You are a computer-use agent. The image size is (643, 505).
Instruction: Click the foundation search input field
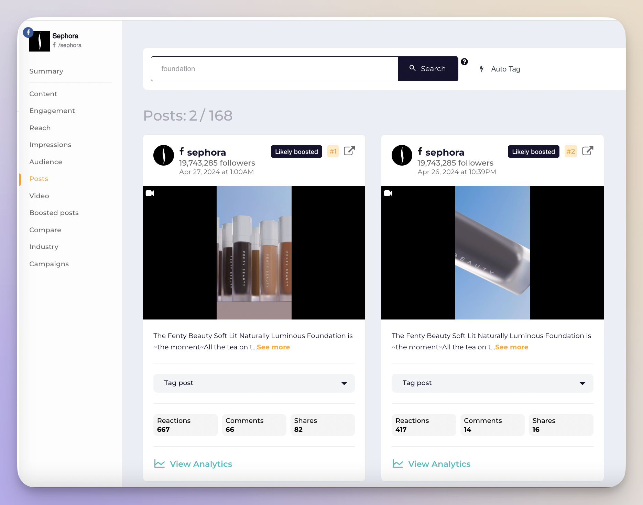pos(274,69)
